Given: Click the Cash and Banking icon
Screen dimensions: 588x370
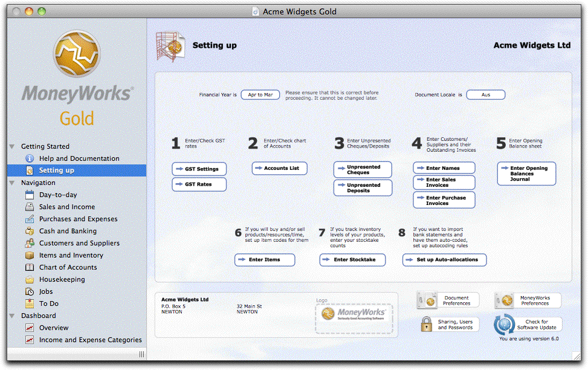Looking at the screenshot, I should click(30, 231).
